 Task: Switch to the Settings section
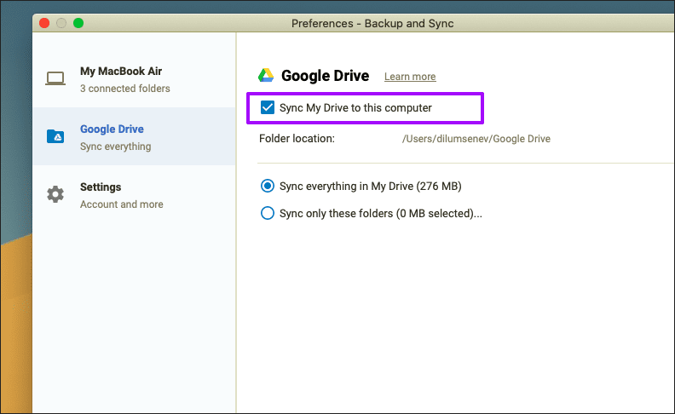pos(135,195)
